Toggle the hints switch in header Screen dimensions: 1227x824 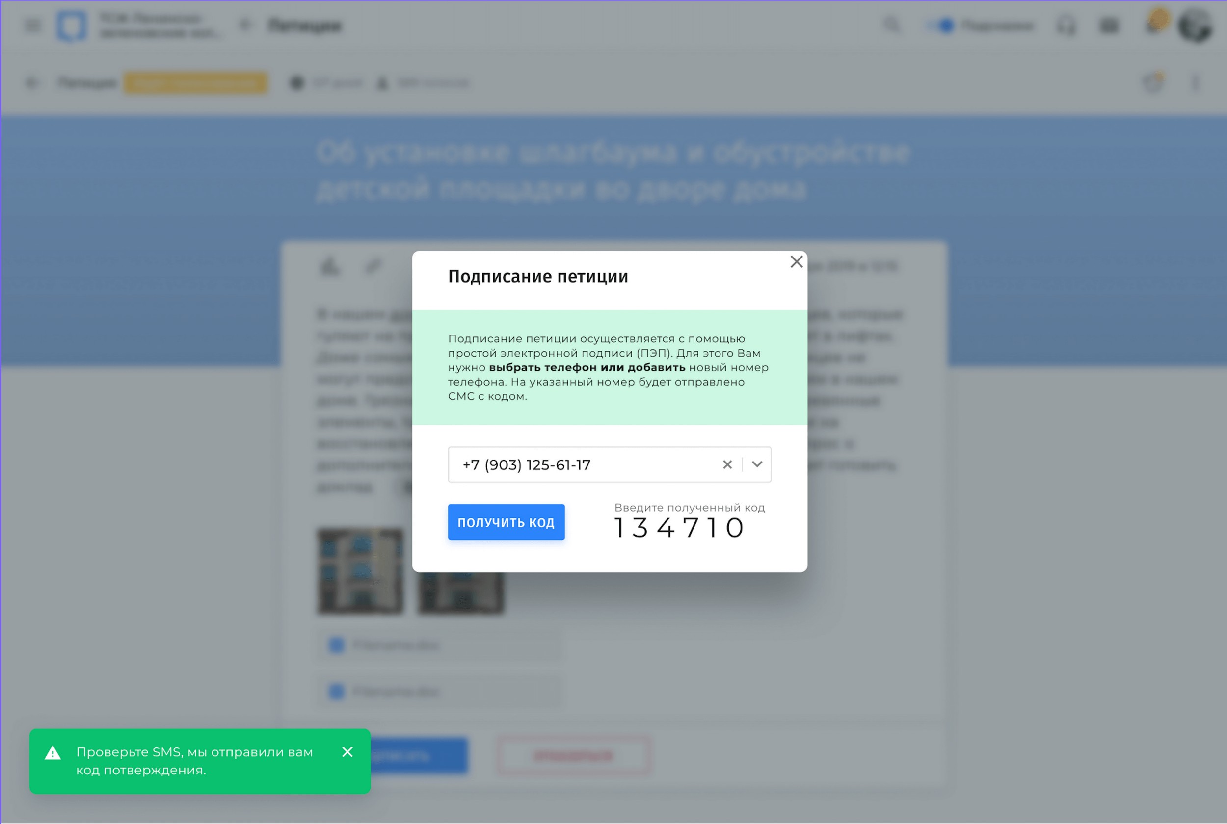click(x=940, y=25)
